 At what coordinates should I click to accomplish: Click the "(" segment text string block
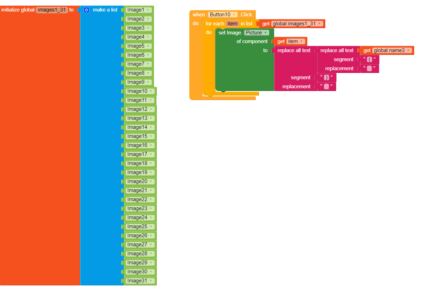click(370, 59)
